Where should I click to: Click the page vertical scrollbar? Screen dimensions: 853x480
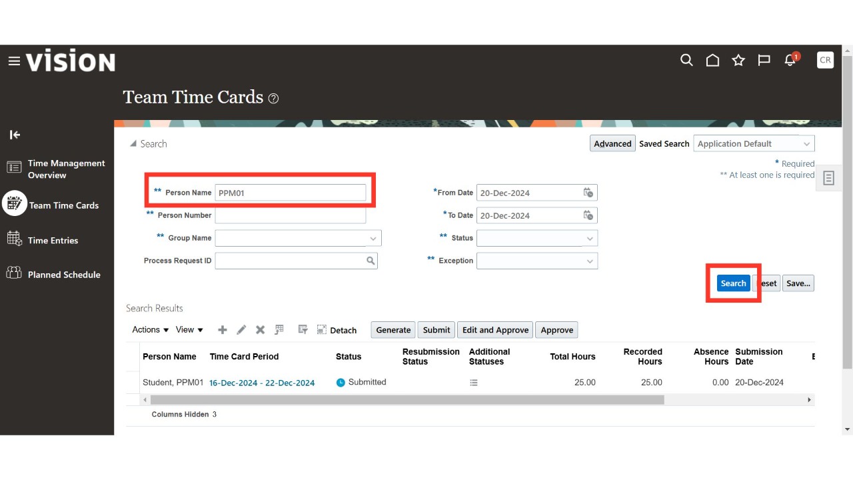pos(847,212)
